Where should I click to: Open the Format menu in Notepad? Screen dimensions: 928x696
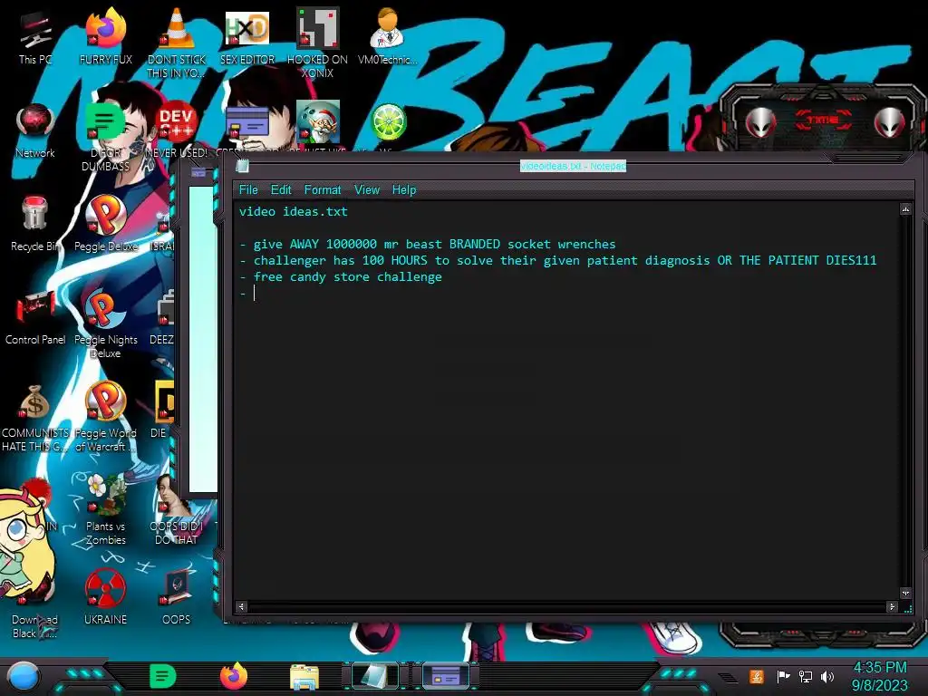click(323, 190)
